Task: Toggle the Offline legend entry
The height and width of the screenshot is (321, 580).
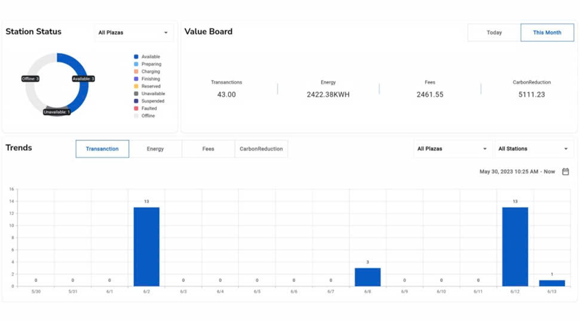Action: tap(147, 116)
